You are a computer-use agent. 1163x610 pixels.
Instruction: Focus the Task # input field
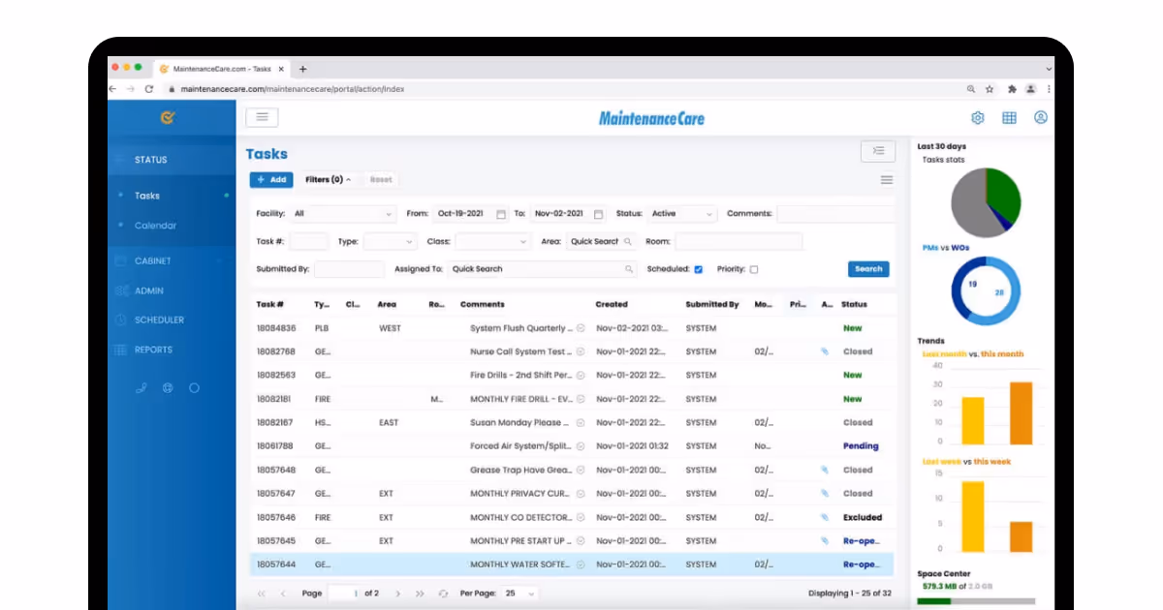click(x=309, y=242)
